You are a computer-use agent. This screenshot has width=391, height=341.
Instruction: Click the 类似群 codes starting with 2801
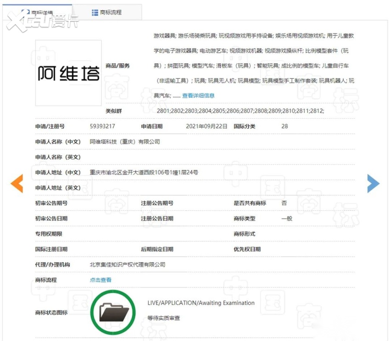pos(240,111)
